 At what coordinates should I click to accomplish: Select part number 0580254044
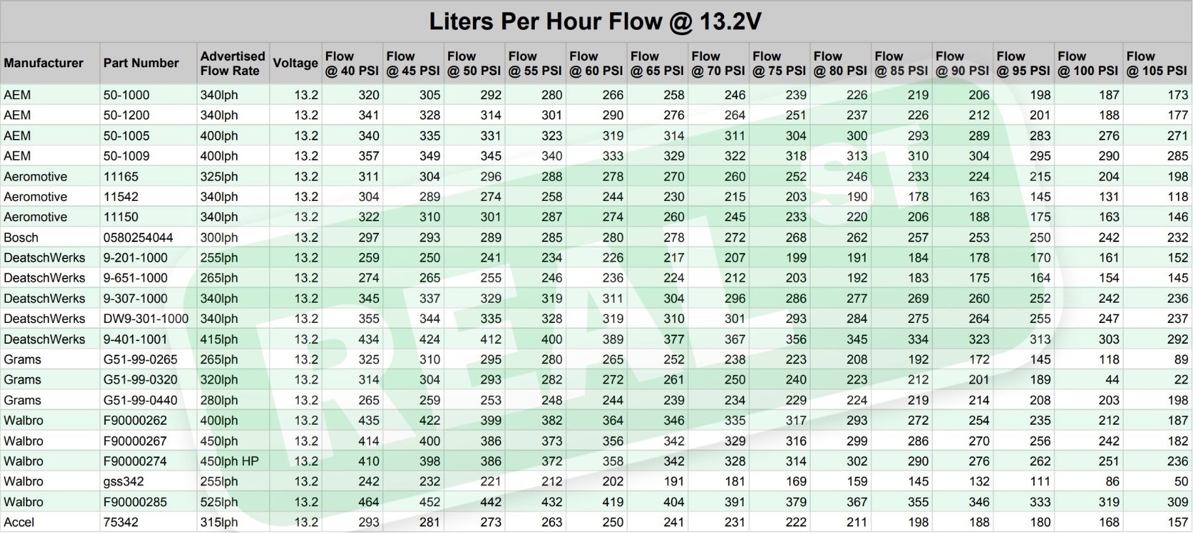tap(138, 237)
